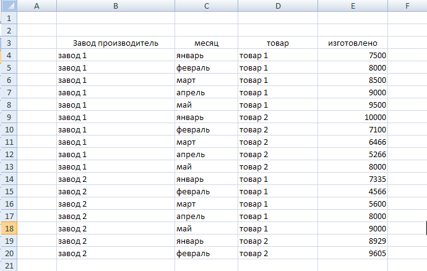This screenshot has height=271, width=427.
Task: Click 'январь' in row 14
Action: click(x=190, y=179)
